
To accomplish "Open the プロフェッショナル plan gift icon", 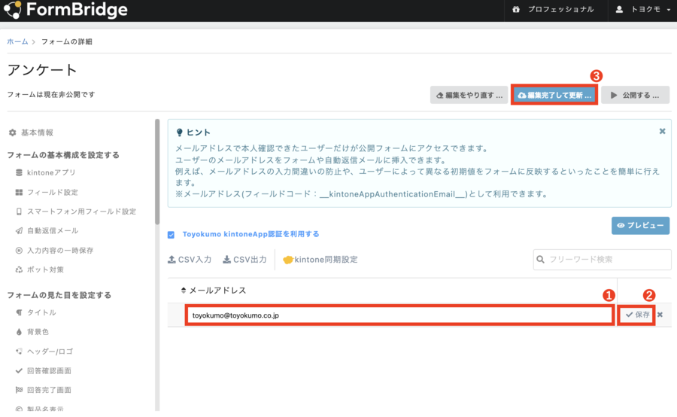I will coord(516,10).
